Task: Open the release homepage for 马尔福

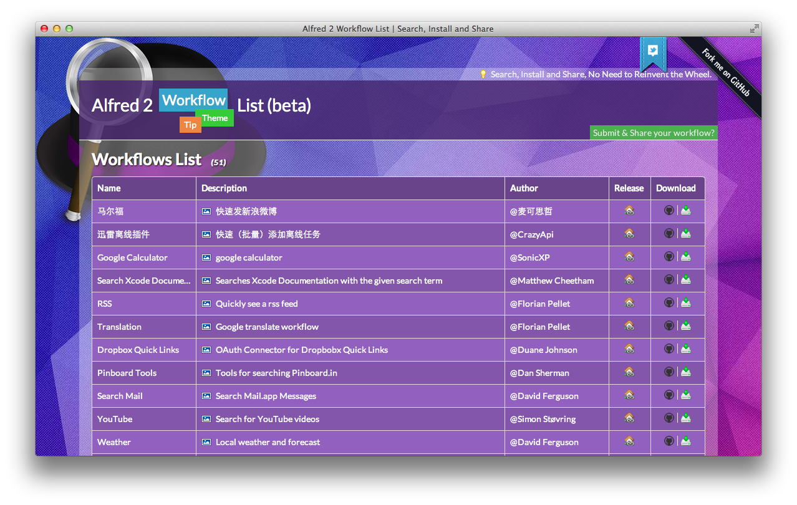Action: point(629,210)
